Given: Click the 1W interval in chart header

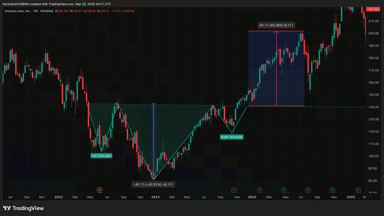Looking at the screenshot, I should [36, 11].
